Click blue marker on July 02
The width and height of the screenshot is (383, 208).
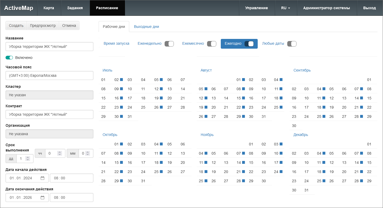point(122,79)
